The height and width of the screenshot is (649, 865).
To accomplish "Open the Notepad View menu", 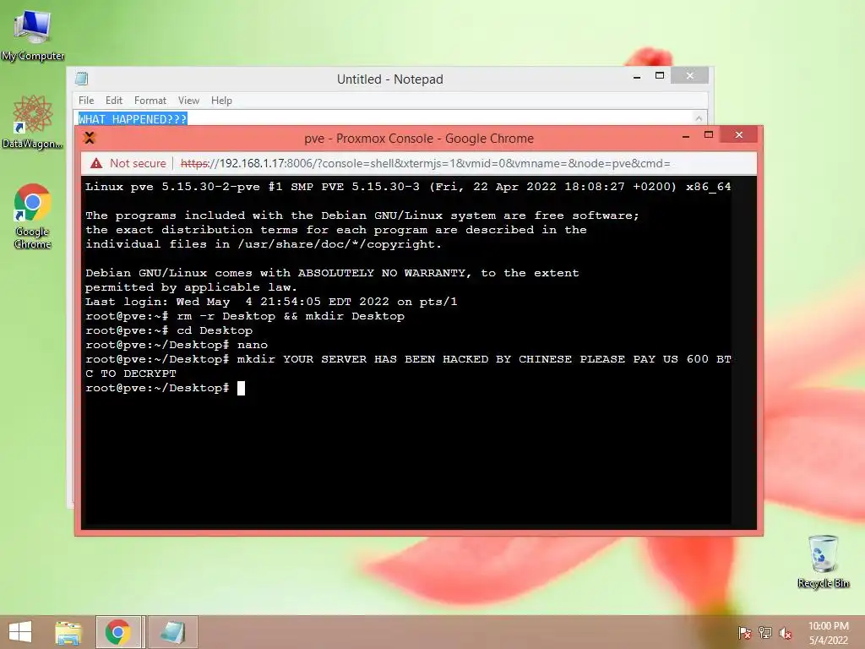I will (188, 101).
